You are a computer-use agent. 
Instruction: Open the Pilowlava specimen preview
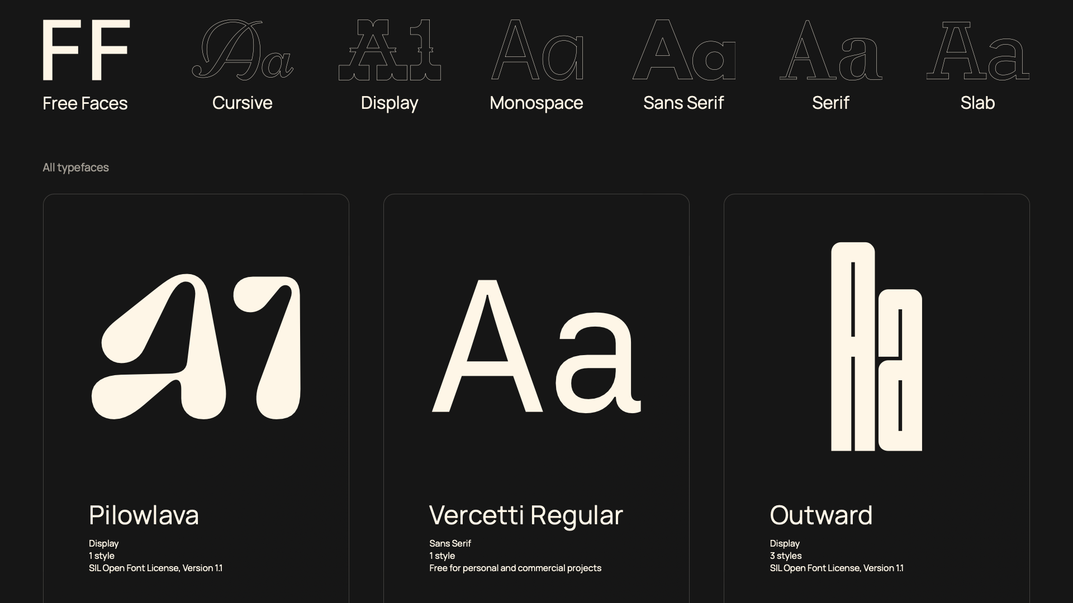point(196,346)
